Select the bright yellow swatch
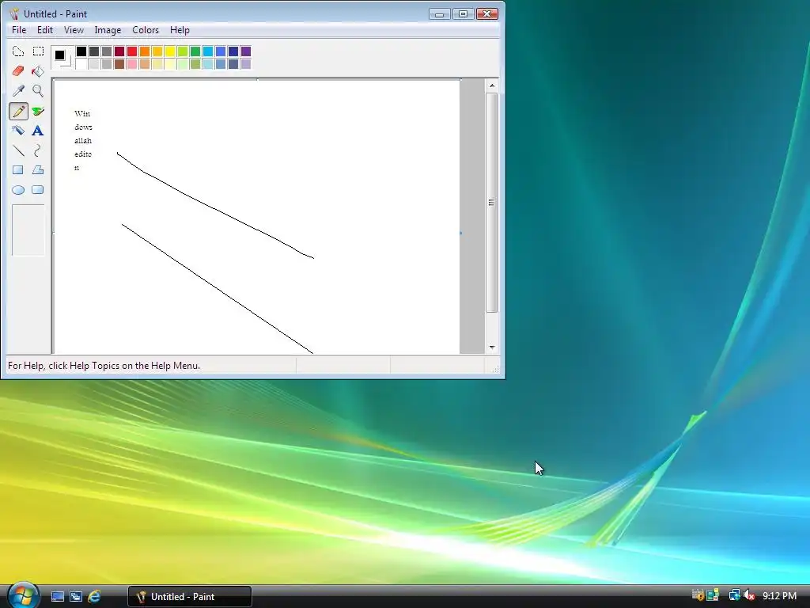This screenshot has height=608, width=810. [170, 51]
